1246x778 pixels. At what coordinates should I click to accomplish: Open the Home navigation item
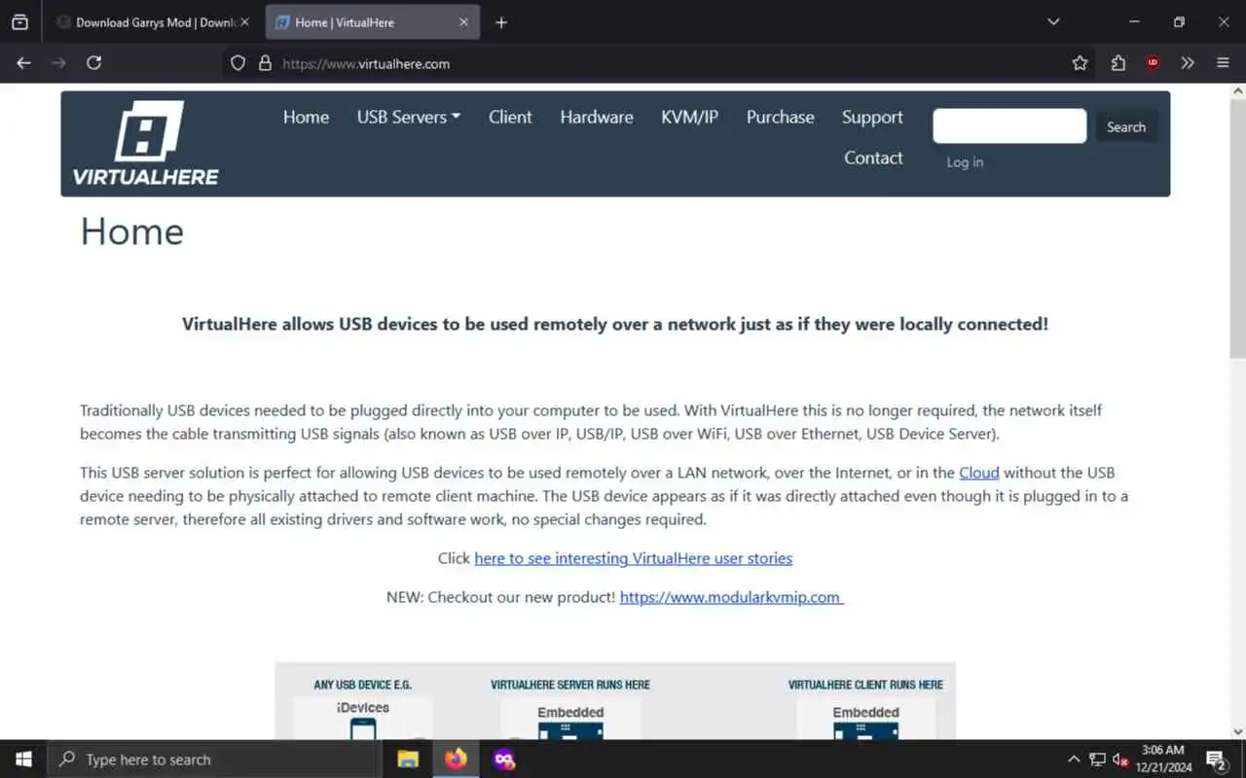click(x=306, y=117)
